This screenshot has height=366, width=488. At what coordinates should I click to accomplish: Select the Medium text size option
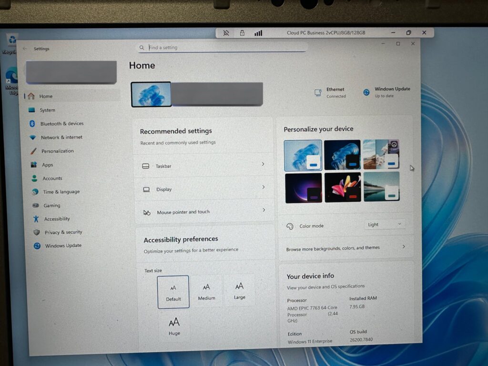[x=206, y=291]
